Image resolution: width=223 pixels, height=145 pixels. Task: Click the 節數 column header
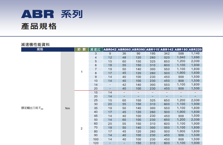(81, 49)
